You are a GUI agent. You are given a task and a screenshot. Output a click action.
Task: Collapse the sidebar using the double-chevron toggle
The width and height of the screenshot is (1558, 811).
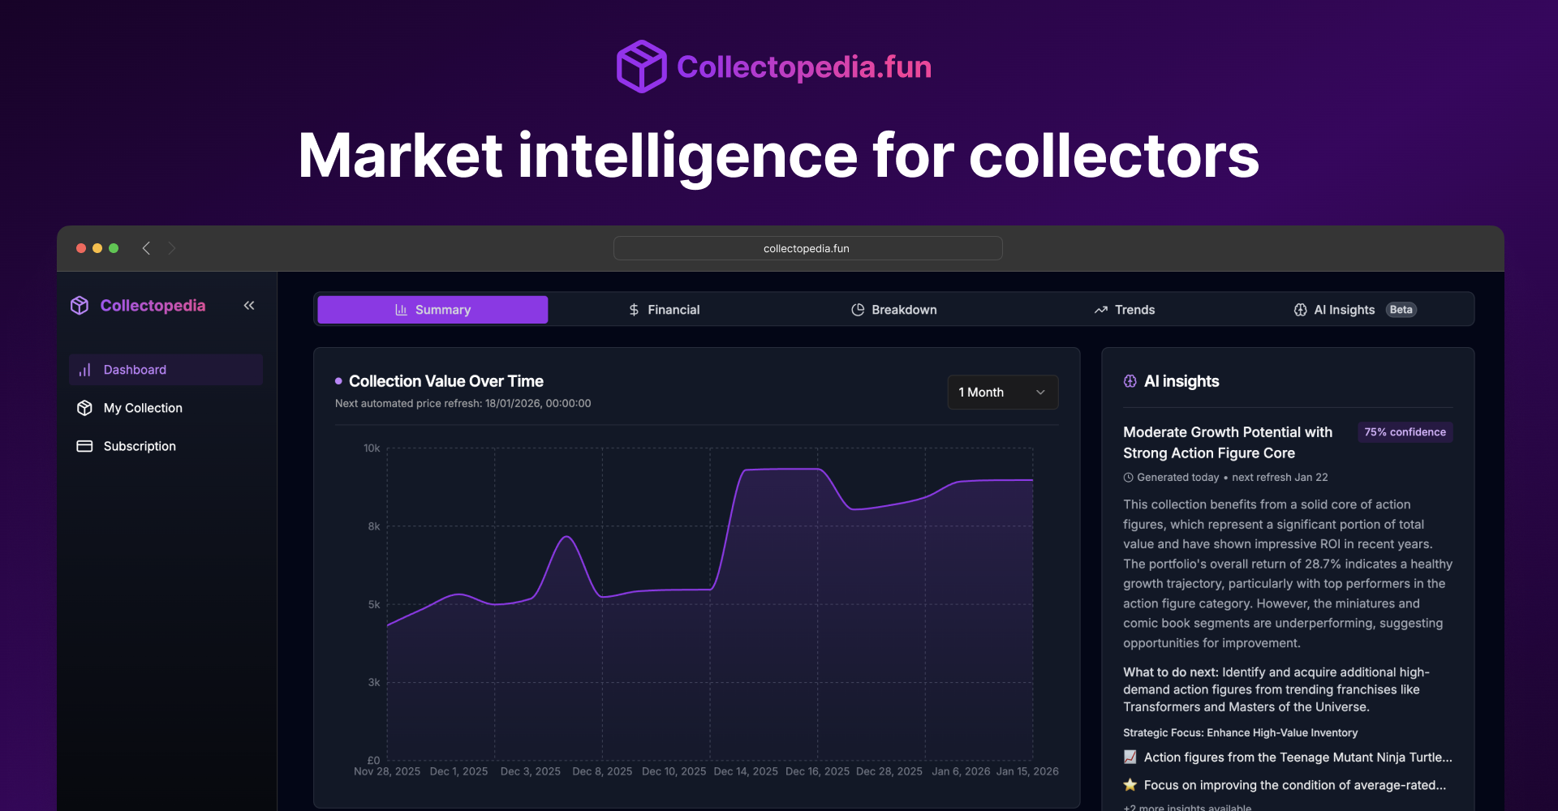pyautogui.click(x=249, y=306)
